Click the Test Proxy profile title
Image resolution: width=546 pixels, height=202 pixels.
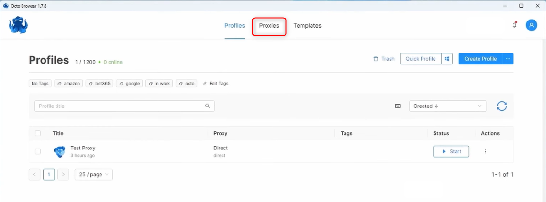(x=83, y=148)
